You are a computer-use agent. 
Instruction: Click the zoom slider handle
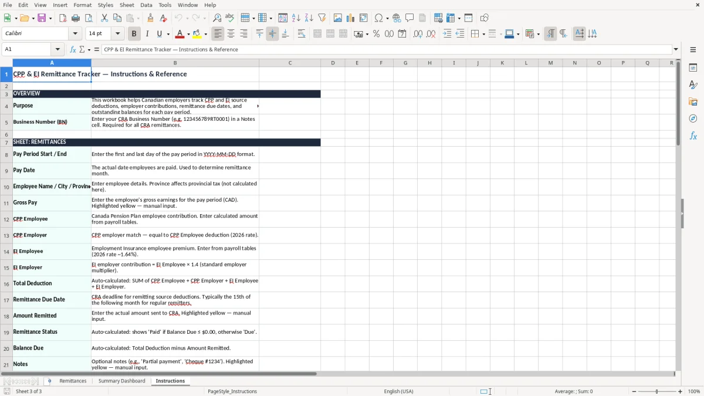[657, 391]
